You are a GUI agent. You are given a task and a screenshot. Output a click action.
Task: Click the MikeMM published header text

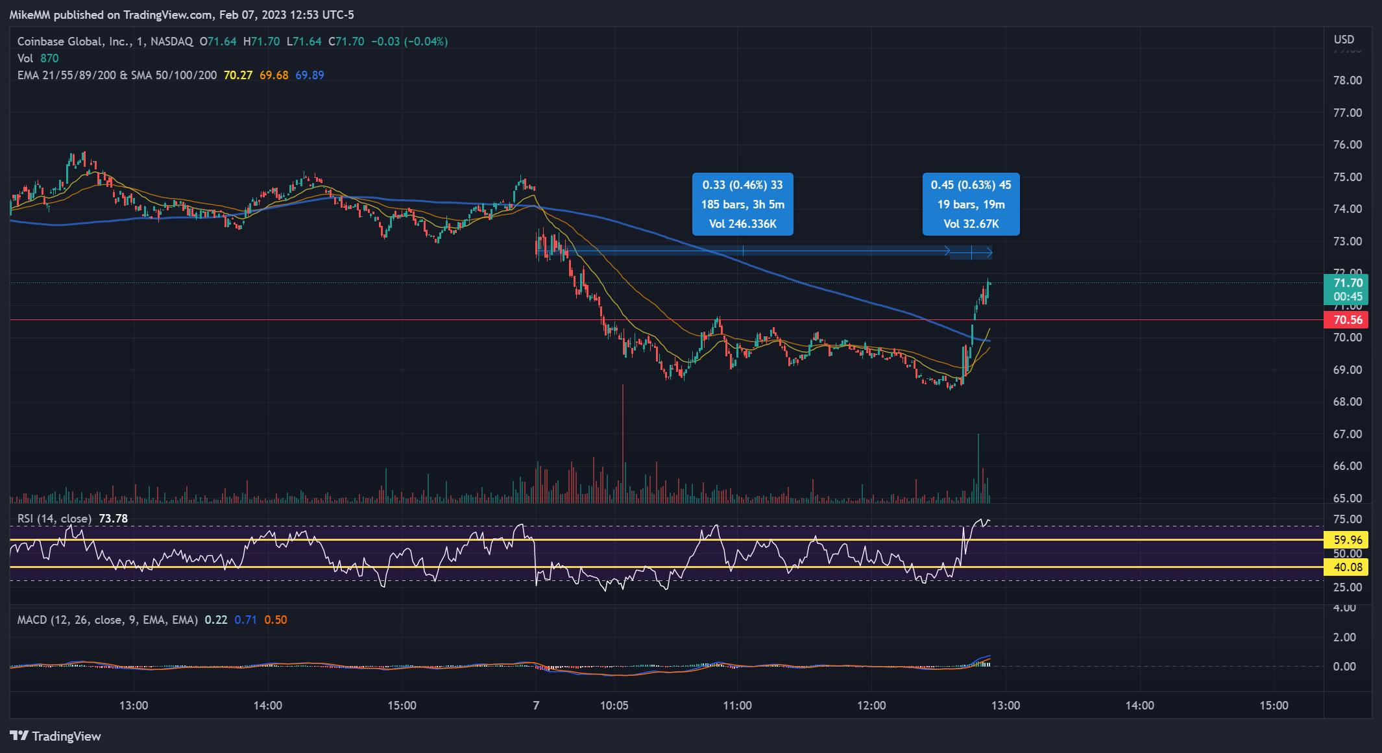182,15
